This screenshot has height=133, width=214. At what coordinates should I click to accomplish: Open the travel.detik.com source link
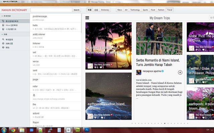click(144, 80)
